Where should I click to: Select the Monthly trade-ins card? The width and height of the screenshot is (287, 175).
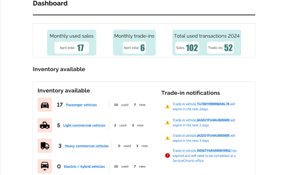(134, 43)
